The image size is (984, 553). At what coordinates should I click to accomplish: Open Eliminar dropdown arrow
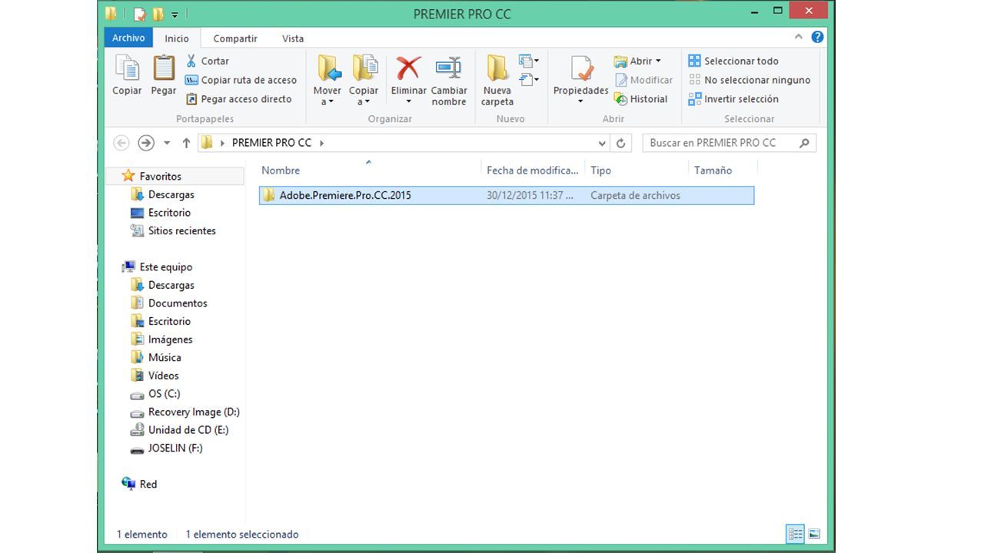pos(408,101)
